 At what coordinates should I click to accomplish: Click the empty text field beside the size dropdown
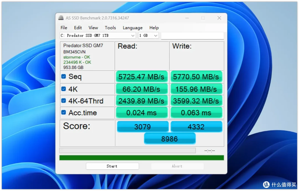tap(192, 36)
